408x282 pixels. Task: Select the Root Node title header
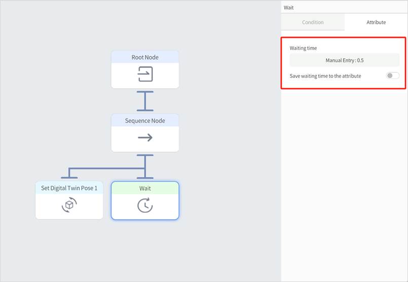pyautogui.click(x=145, y=57)
